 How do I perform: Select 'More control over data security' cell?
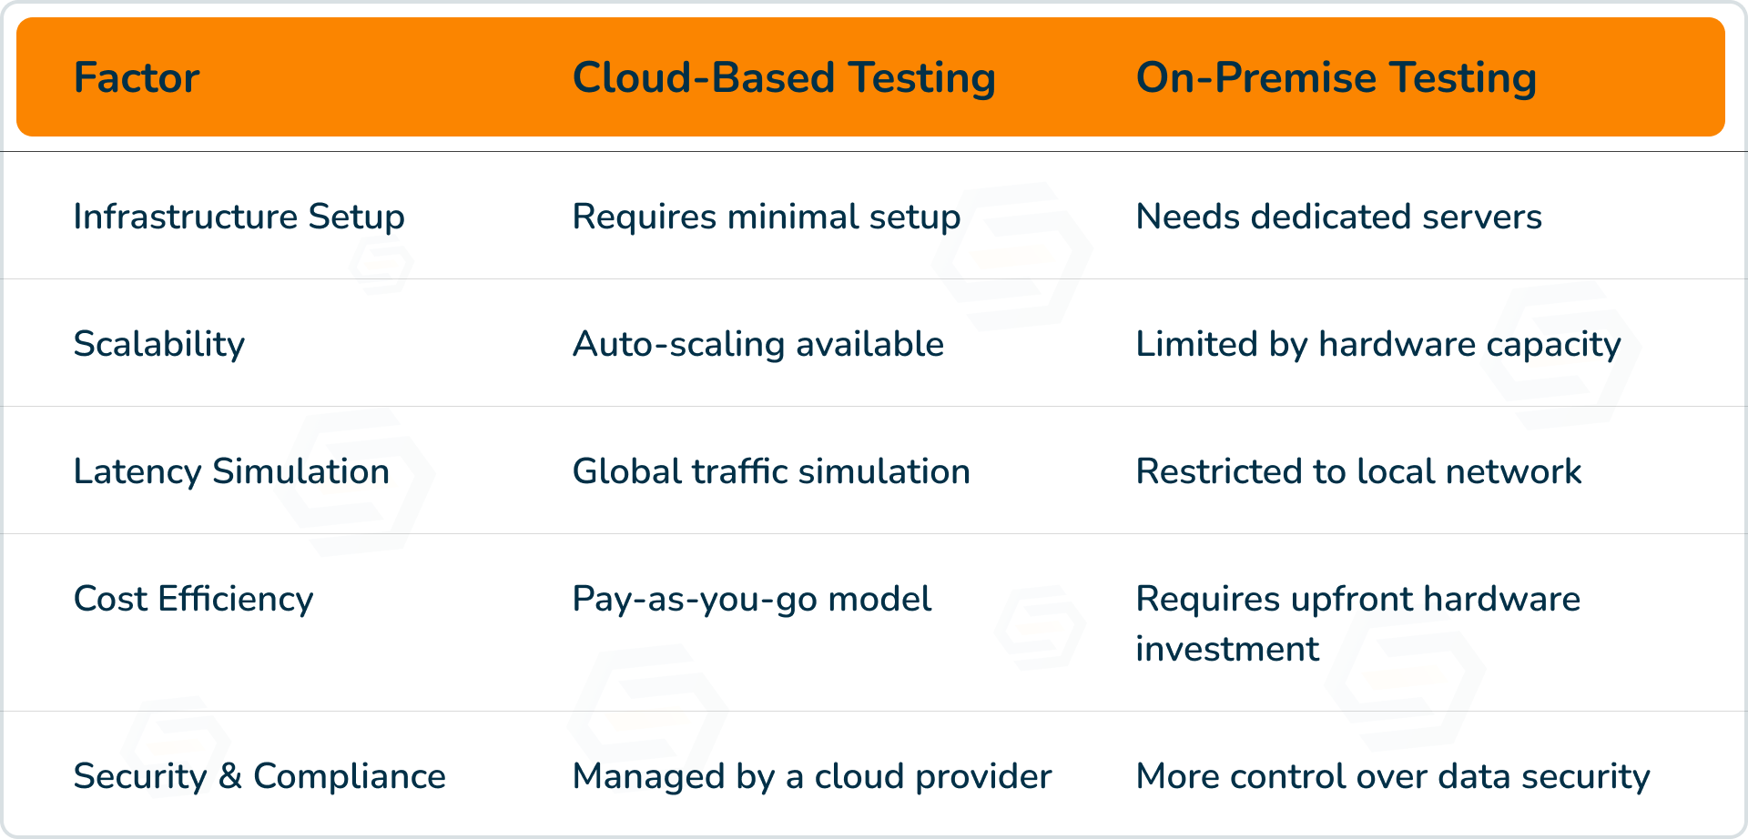point(1393,776)
